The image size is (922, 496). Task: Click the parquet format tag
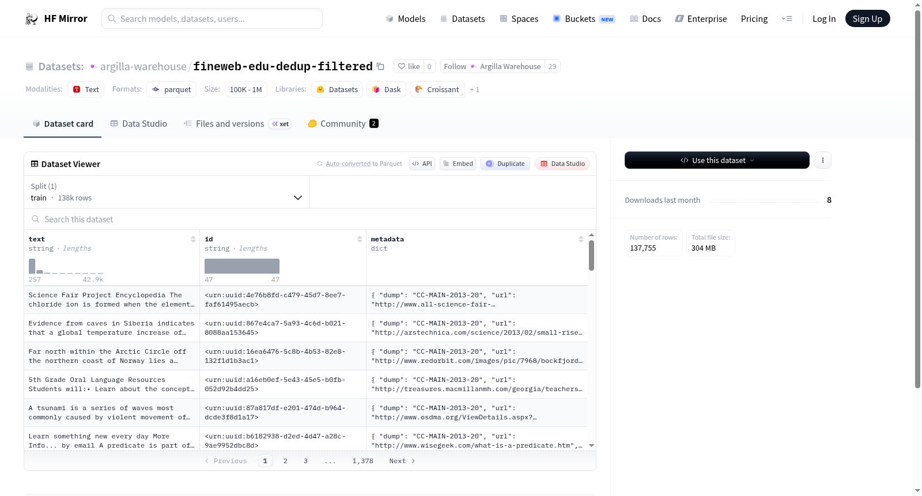[171, 89]
